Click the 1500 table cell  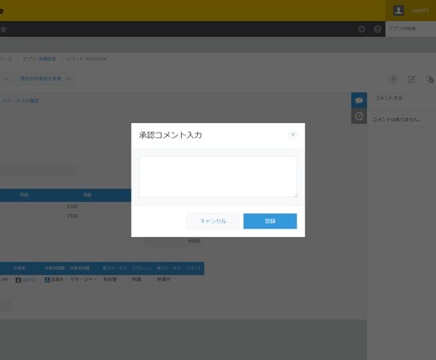(x=72, y=216)
